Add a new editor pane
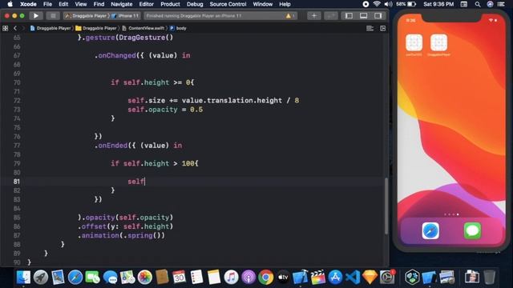Screen dimensions: 513x288 (383, 29)
